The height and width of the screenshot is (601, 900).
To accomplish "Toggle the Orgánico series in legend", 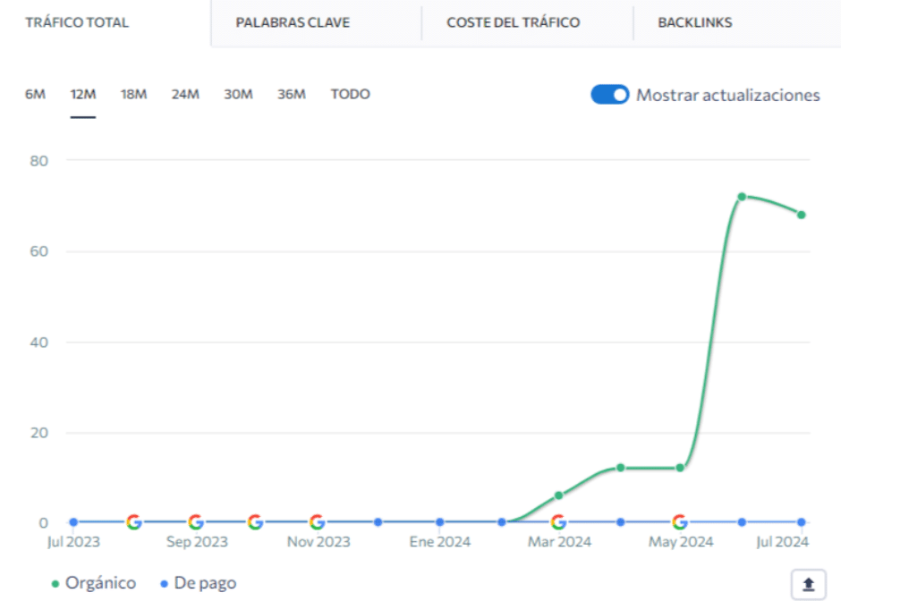I will click(94, 583).
